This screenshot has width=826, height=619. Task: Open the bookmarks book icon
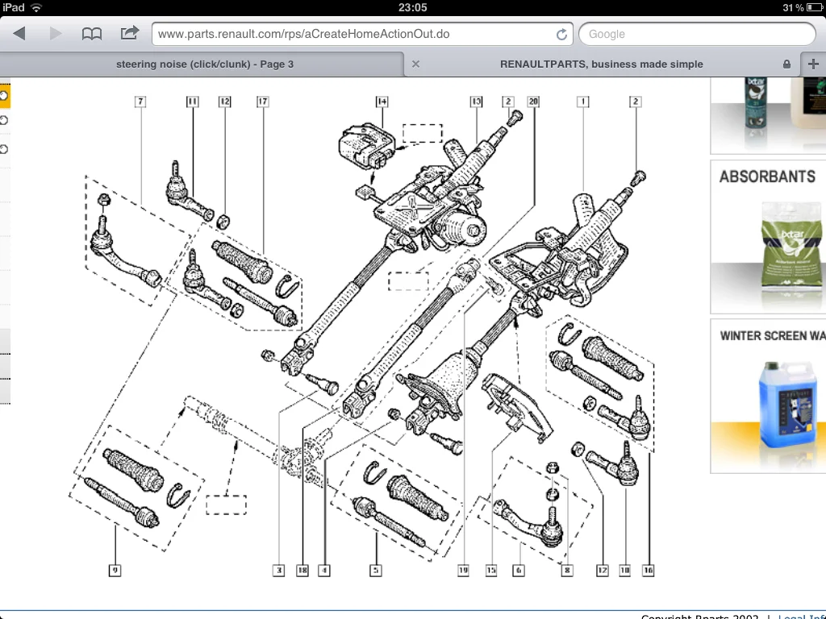tap(92, 34)
